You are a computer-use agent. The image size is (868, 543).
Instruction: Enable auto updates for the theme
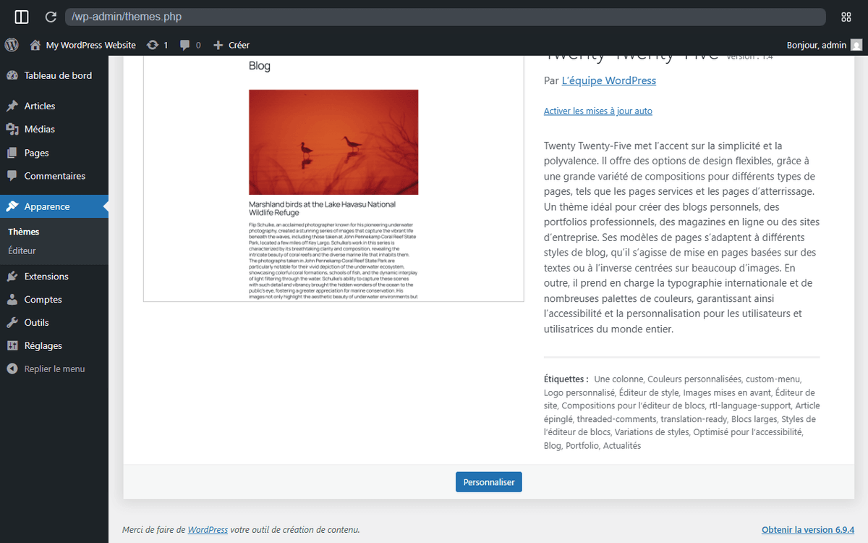point(597,111)
